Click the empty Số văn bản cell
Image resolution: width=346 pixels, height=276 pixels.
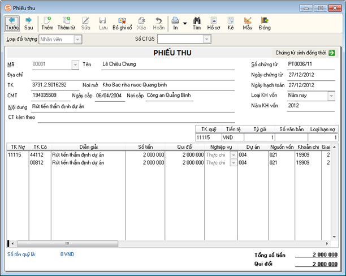tap(291, 137)
